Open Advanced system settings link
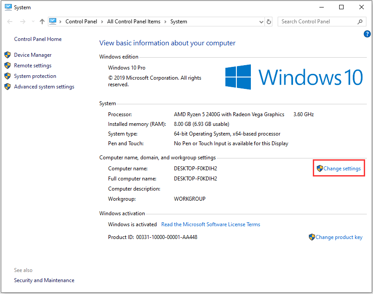 [x=44, y=87]
